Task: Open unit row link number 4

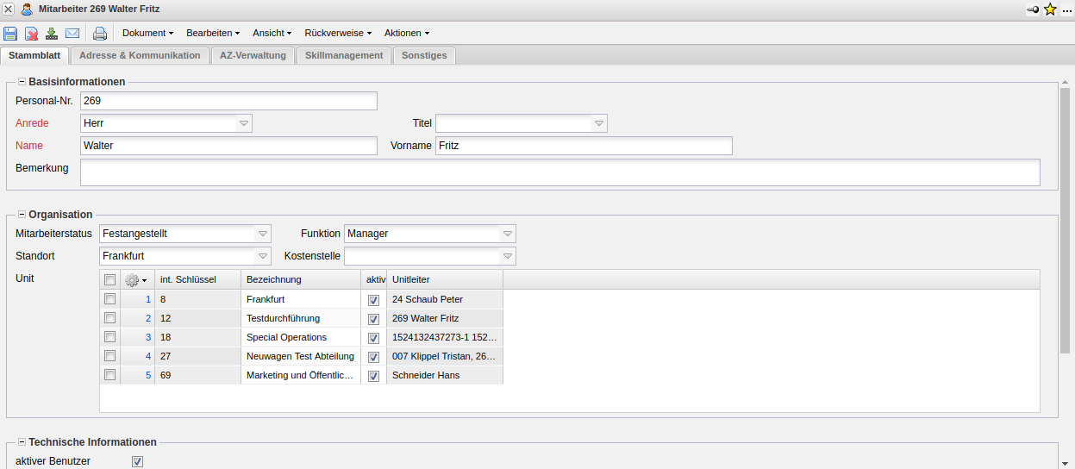Action: click(147, 356)
